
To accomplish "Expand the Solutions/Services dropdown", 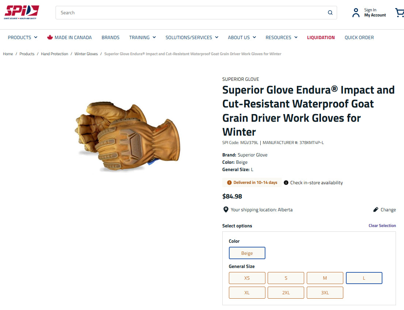I will 192,37.
